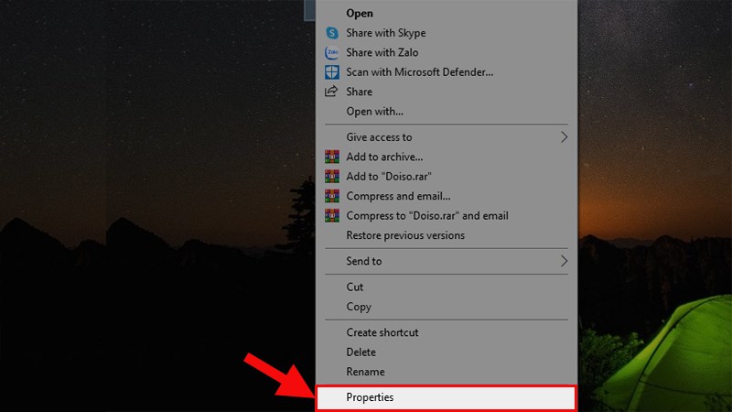Click WinRAR icon beside Compress and email
This screenshot has height=412, width=732.
point(332,196)
